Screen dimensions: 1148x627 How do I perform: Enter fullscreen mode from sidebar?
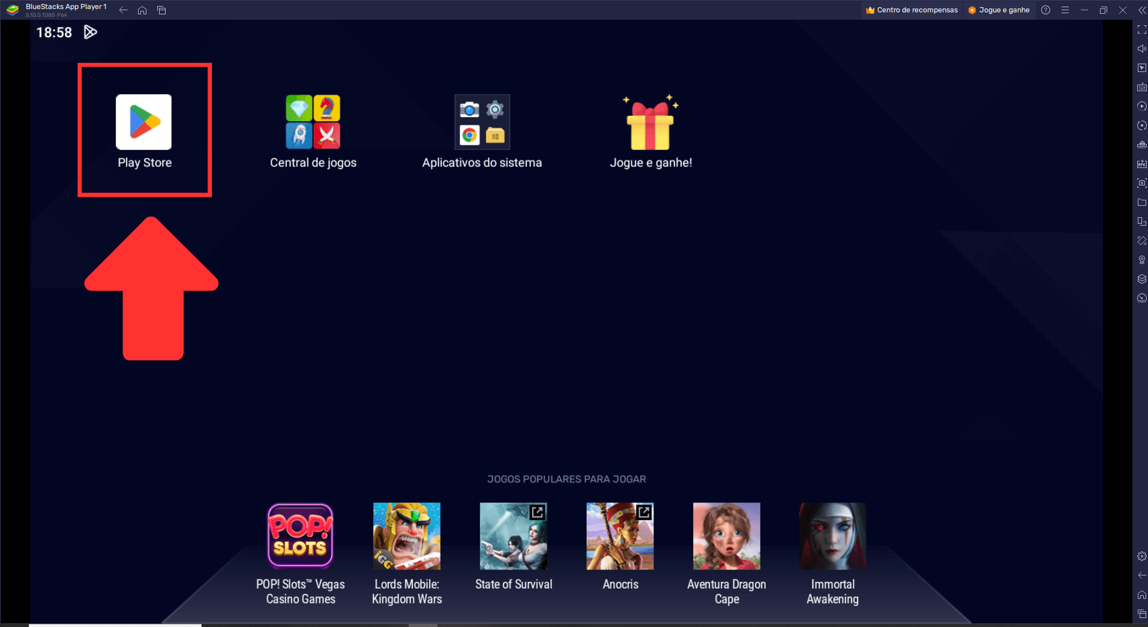point(1142,29)
